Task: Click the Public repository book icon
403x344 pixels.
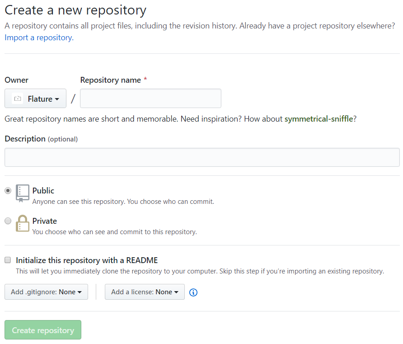Action: coord(22,193)
